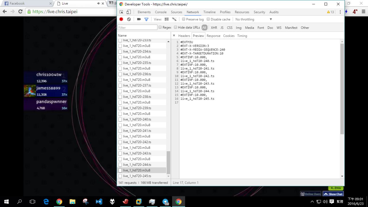Toggle the device toolbar icon
Image resolution: width=368 pixels, height=207 pixels.
[x=129, y=12]
